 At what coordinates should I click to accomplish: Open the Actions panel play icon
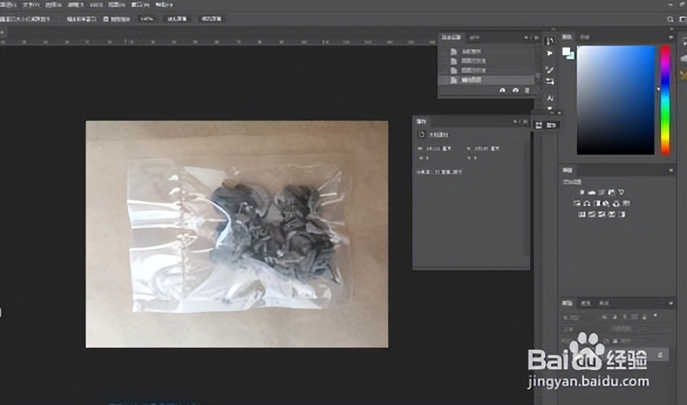click(550, 54)
